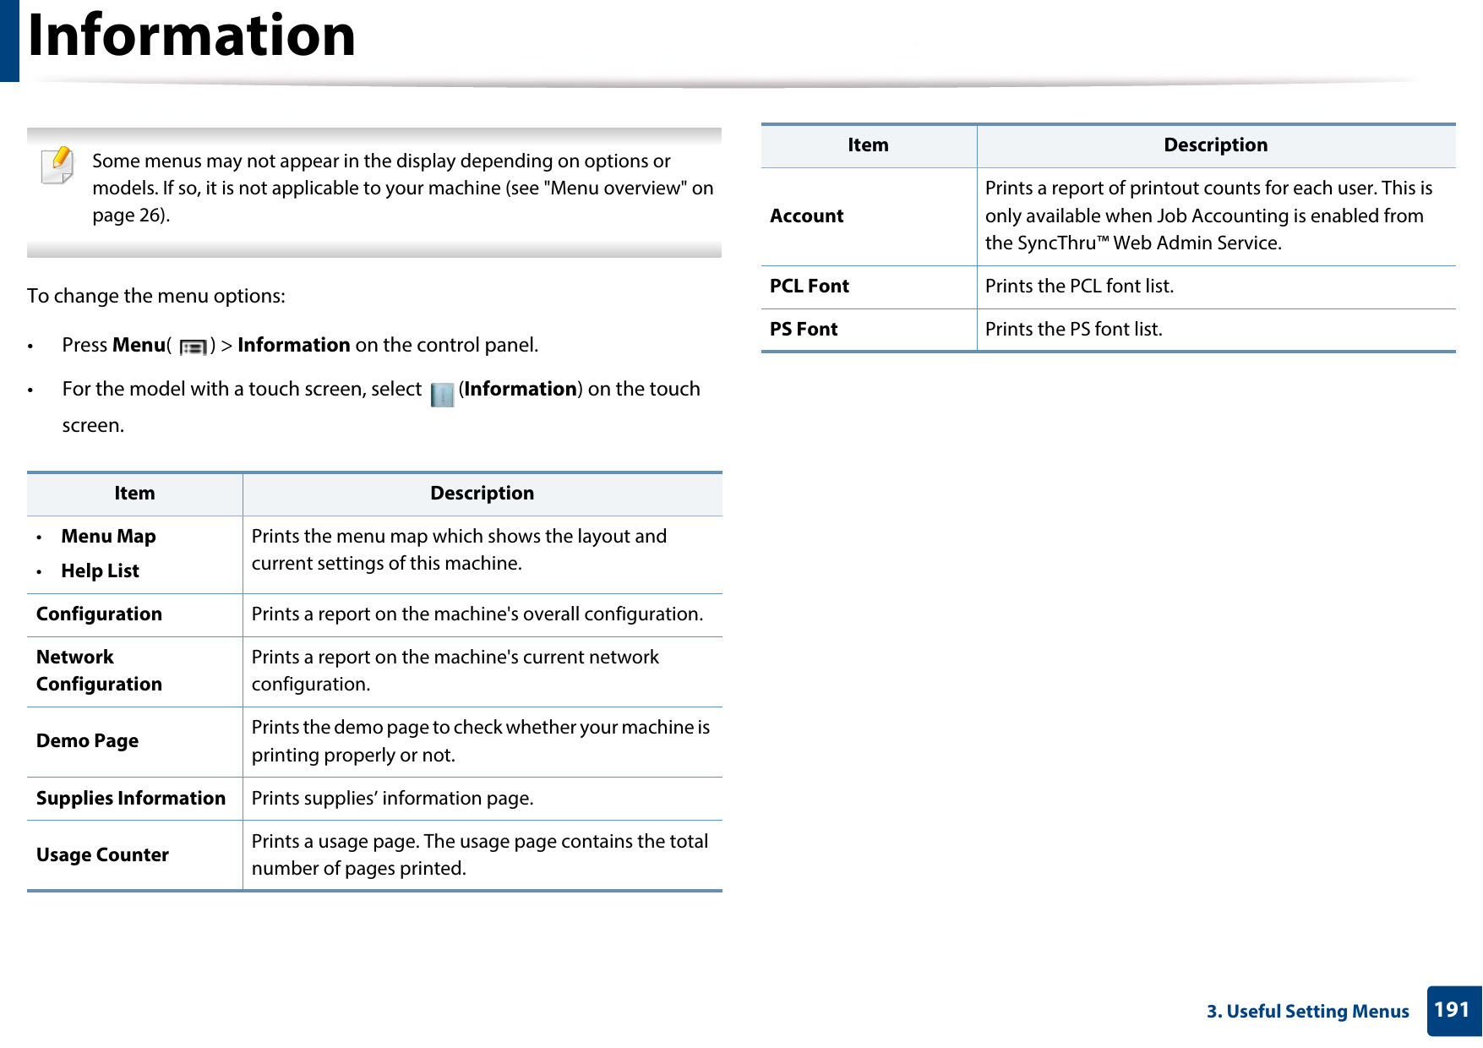Select the PCL Font entry
1483x1048 pixels.
click(x=809, y=287)
